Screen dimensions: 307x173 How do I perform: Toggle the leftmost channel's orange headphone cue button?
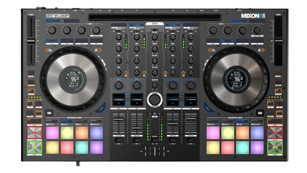click(126, 73)
